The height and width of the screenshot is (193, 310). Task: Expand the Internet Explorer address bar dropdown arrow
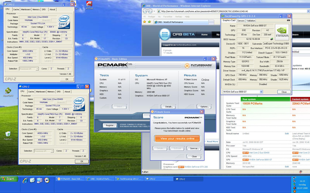(308, 11)
